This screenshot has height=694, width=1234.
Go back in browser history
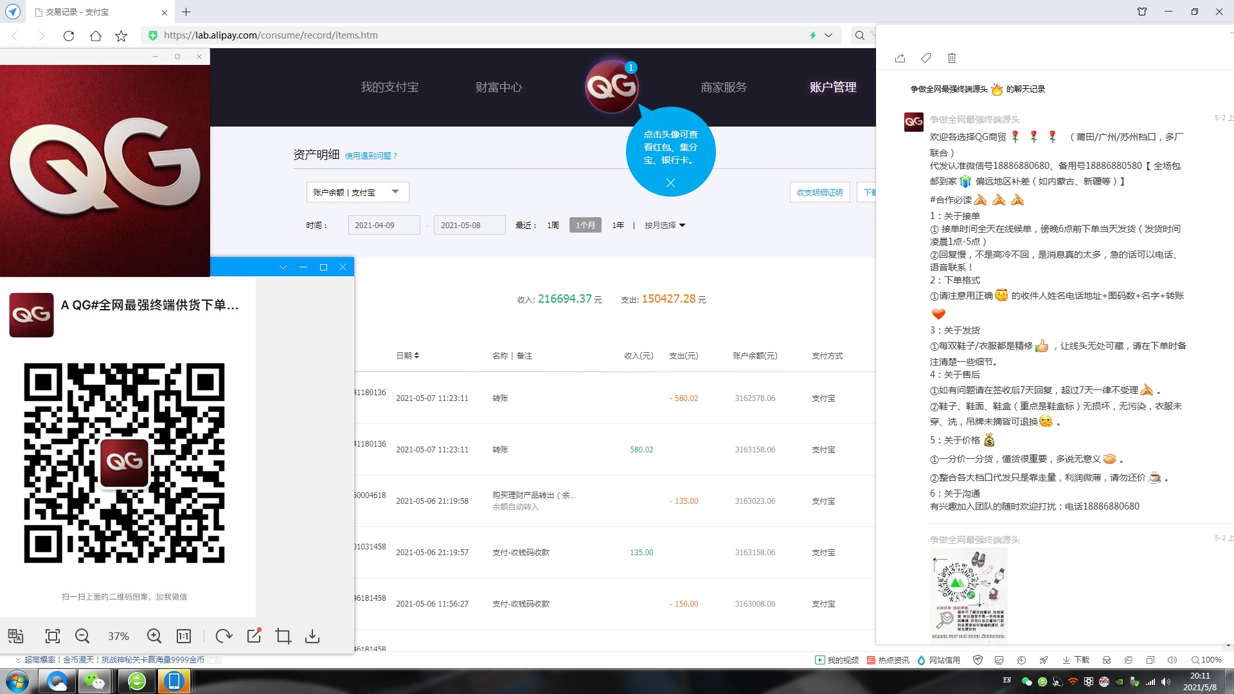(x=15, y=36)
